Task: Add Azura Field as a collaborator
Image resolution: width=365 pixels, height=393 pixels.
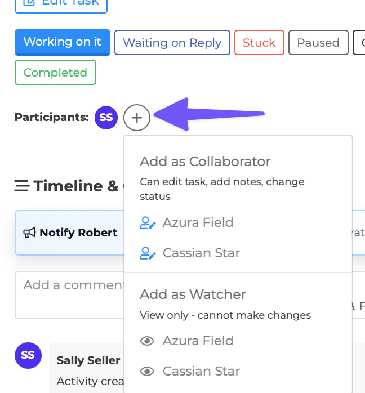Action: click(198, 223)
